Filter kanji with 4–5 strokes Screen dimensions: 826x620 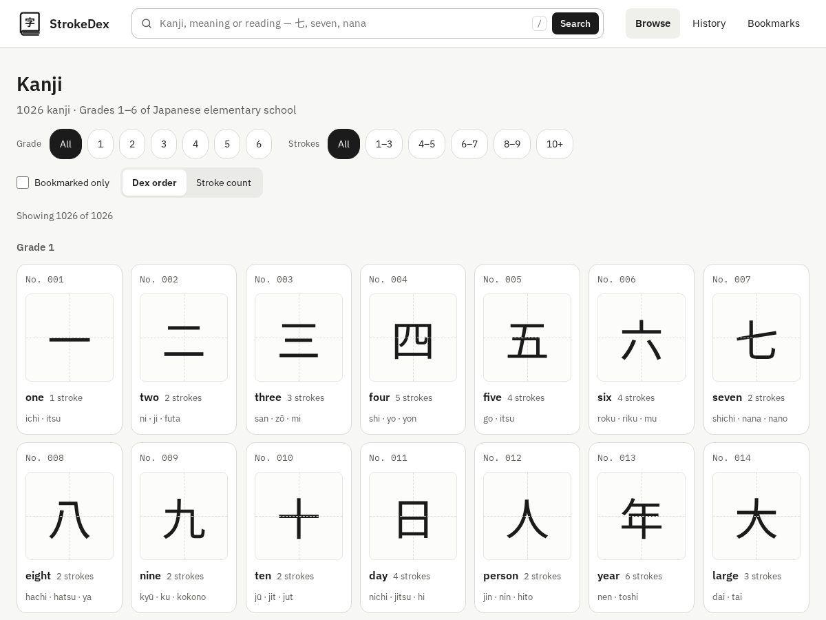[427, 144]
